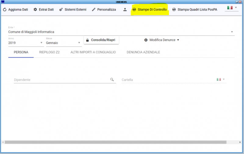This screenshot has width=244, height=154.
Task: Open the Mese Gennaio dropdown
Action: pyautogui.click(x=79, y=43)
